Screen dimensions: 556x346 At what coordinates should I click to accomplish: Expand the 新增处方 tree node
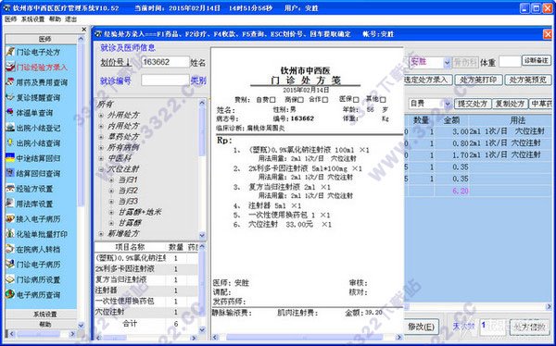101,234
